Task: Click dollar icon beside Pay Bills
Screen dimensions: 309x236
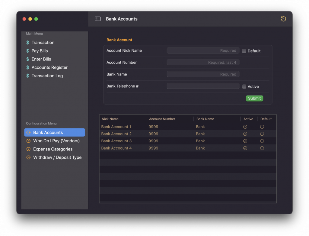Action: [x=28, y=51]
